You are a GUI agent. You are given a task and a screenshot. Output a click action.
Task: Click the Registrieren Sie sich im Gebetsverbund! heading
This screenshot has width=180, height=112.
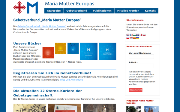(x=52, y=73)
